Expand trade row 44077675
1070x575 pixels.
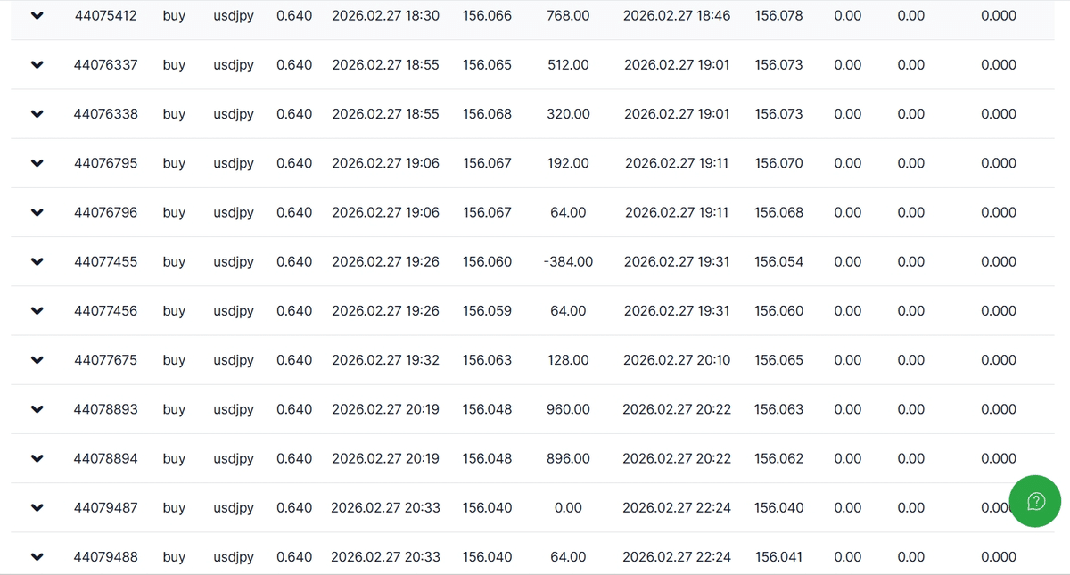tap(37, 360)
